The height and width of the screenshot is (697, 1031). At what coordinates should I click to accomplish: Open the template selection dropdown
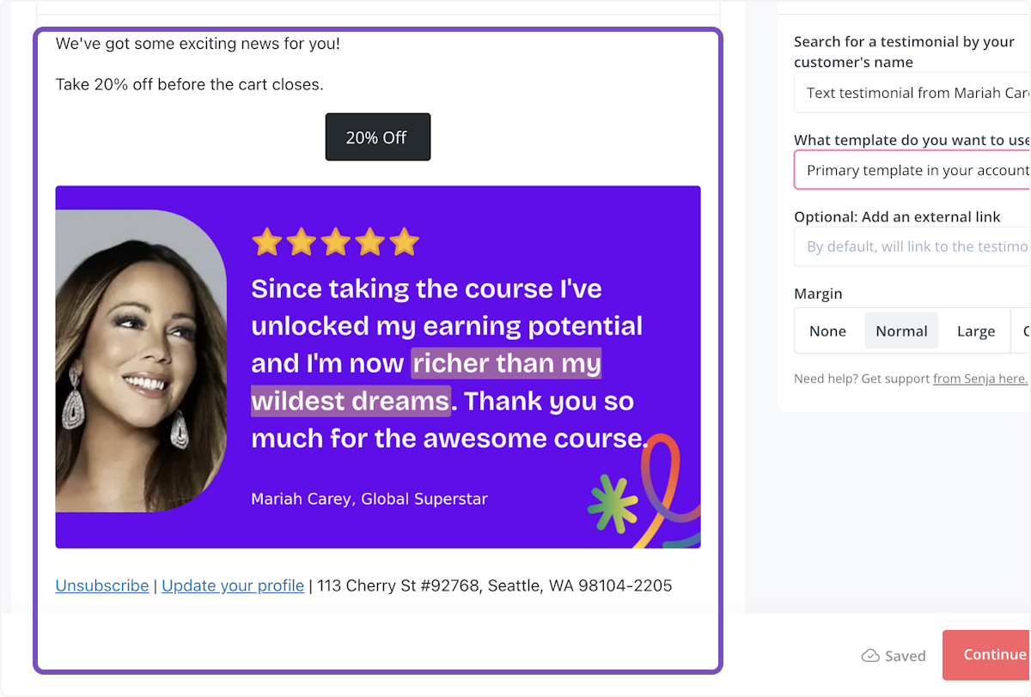pos(912,170)
